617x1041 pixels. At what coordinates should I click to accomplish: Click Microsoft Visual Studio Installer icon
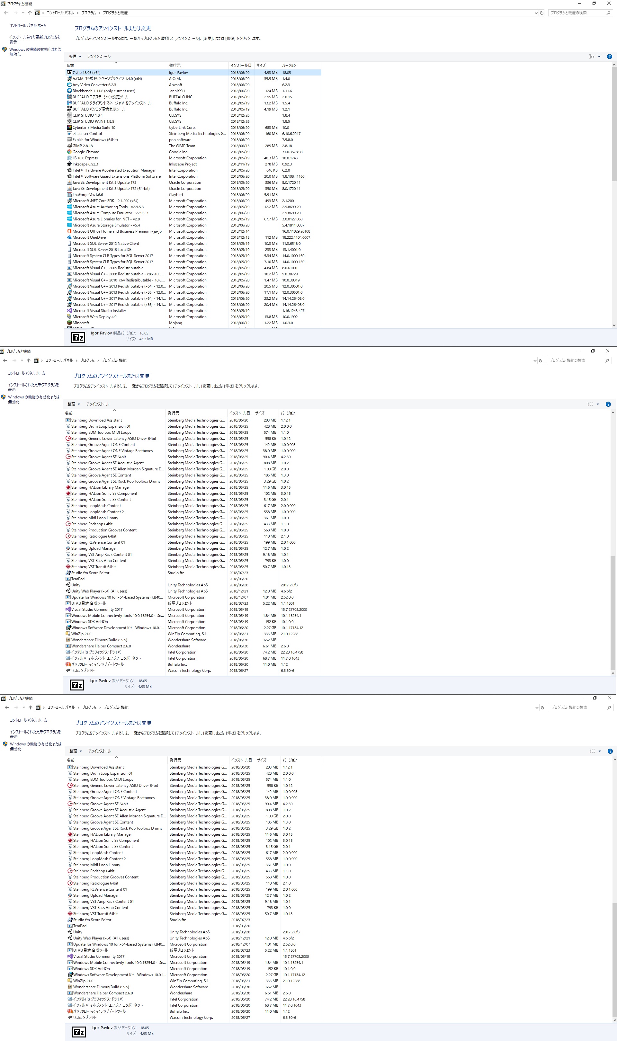tap(69, 310)
